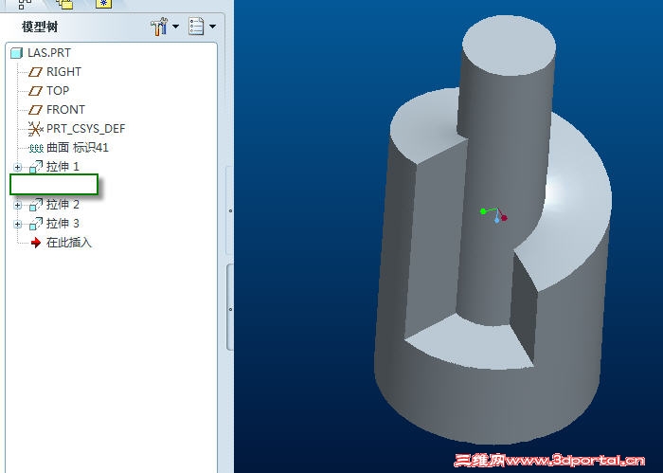
Task: Select the RIGHT datum plane
Action: [x=55, y=72]
